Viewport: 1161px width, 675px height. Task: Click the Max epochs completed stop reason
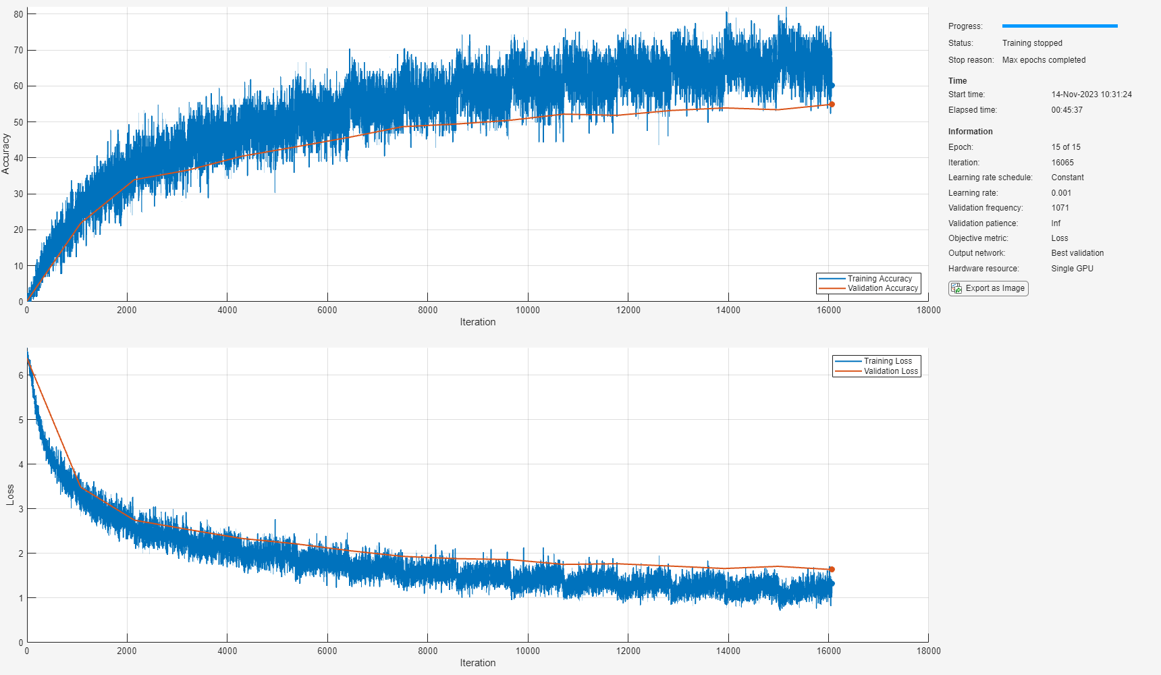click(x=1044, y=60)
